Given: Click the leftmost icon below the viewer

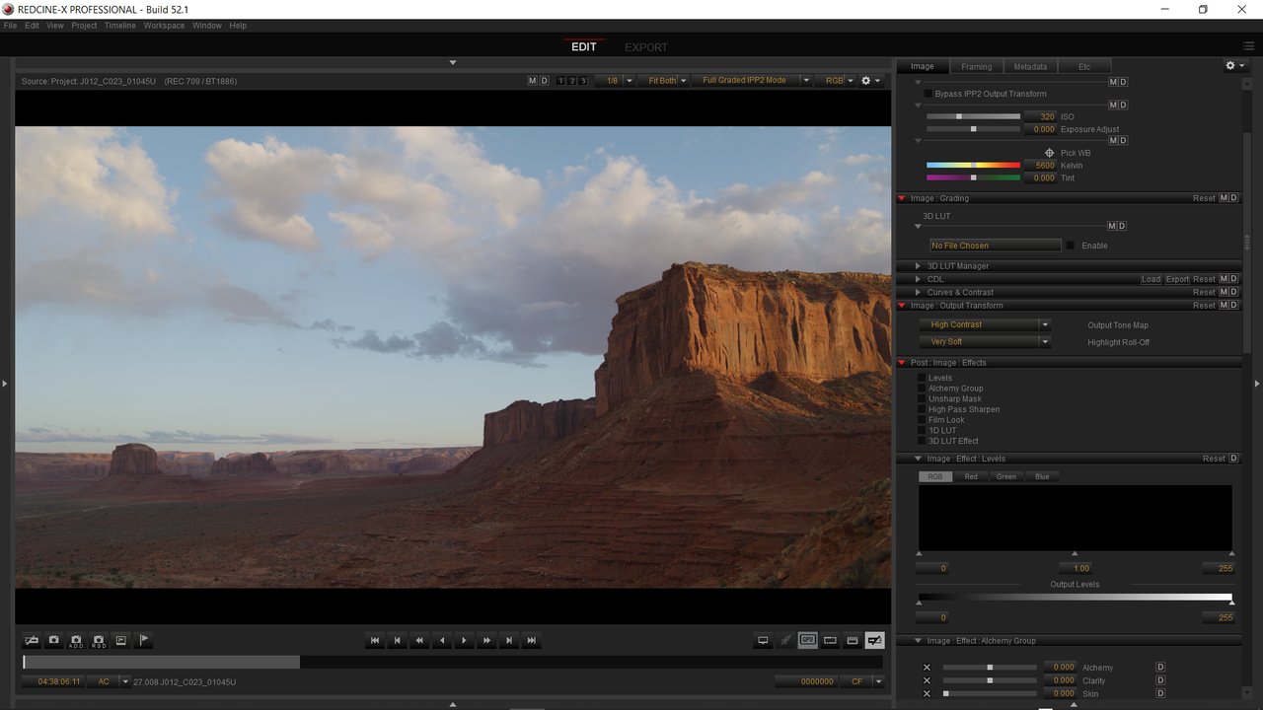Looking at the screenshot, I should point(31,640).
